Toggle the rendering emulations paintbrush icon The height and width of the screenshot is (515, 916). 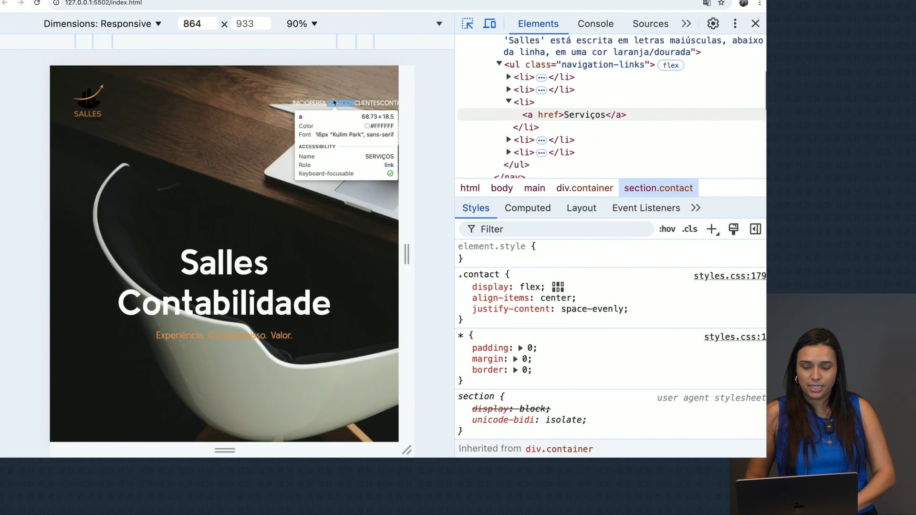[x=734, y=229]
